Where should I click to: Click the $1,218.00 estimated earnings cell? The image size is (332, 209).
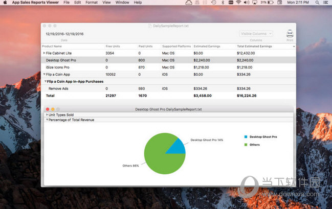tap(201, 67)
